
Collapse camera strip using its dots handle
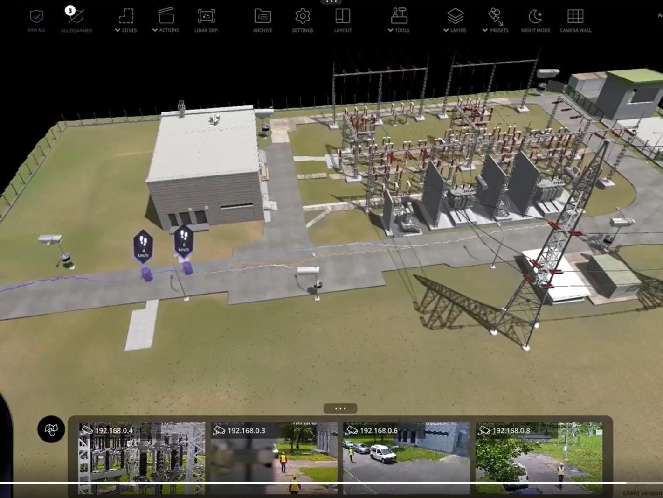(x=340, y=408)
